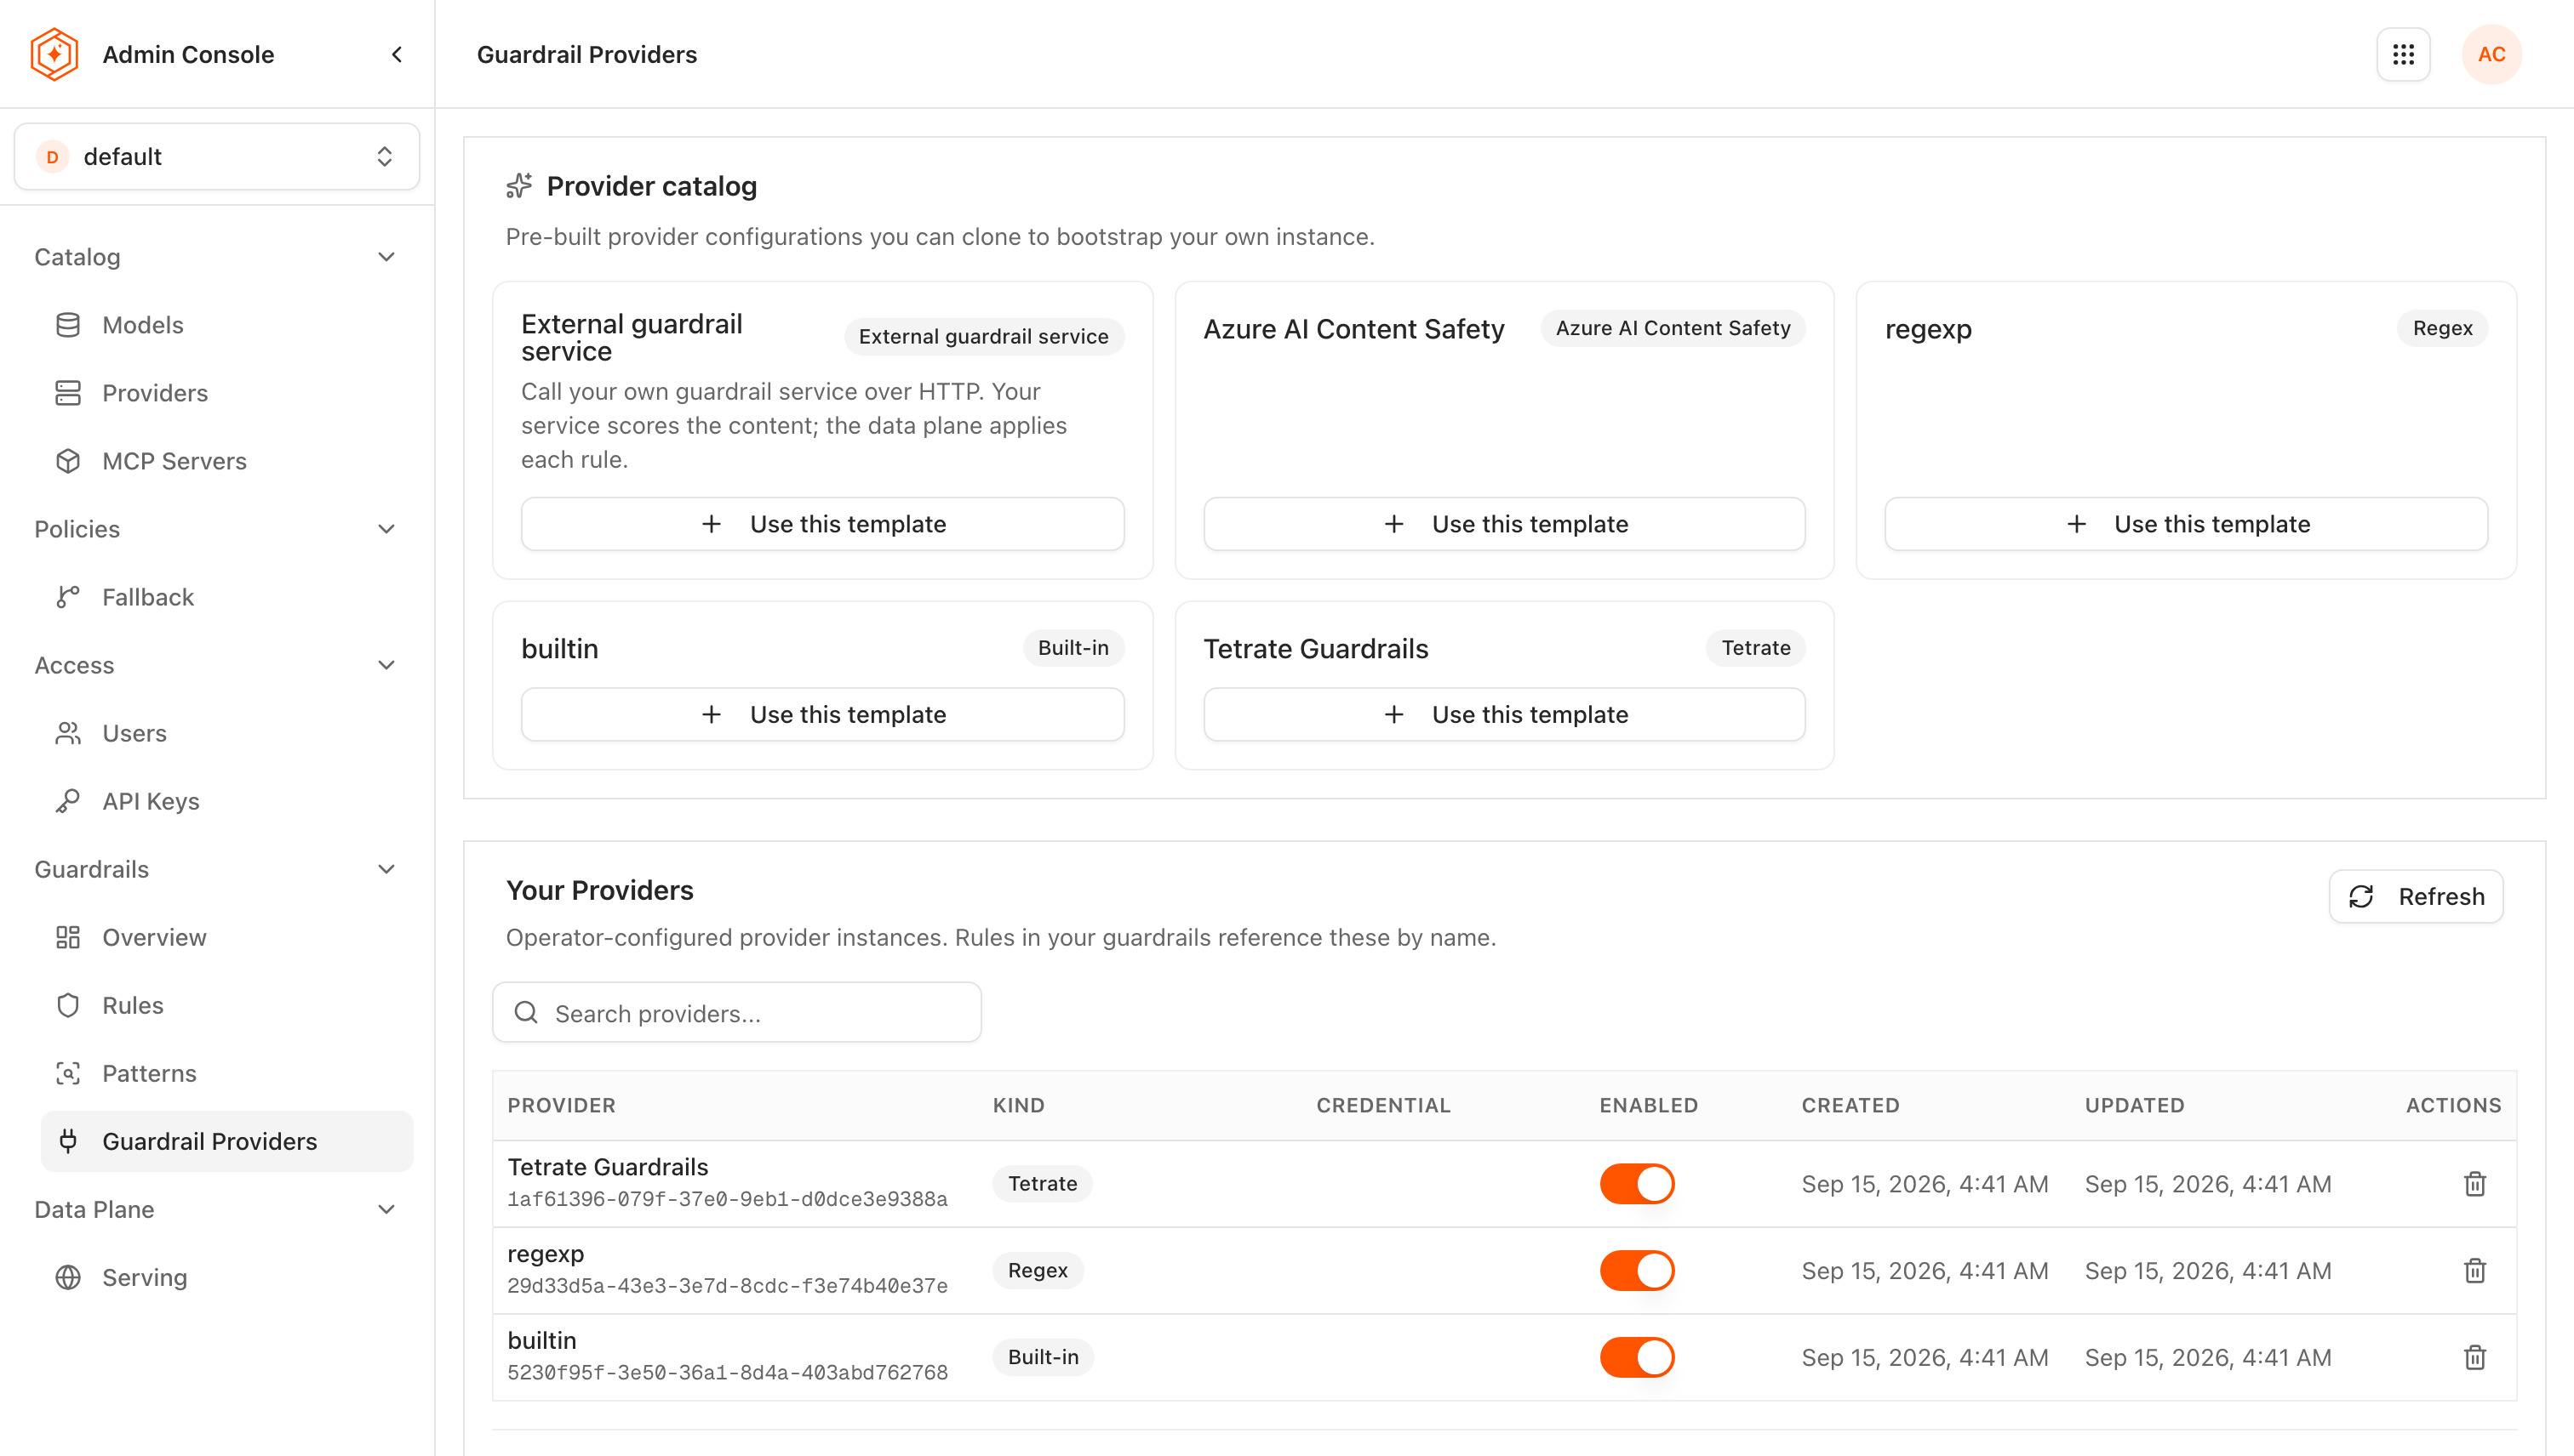Open API Keys page

click(226, 801)
